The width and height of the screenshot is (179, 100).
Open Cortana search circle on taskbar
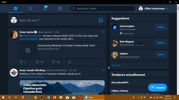(x=9, y=97)
